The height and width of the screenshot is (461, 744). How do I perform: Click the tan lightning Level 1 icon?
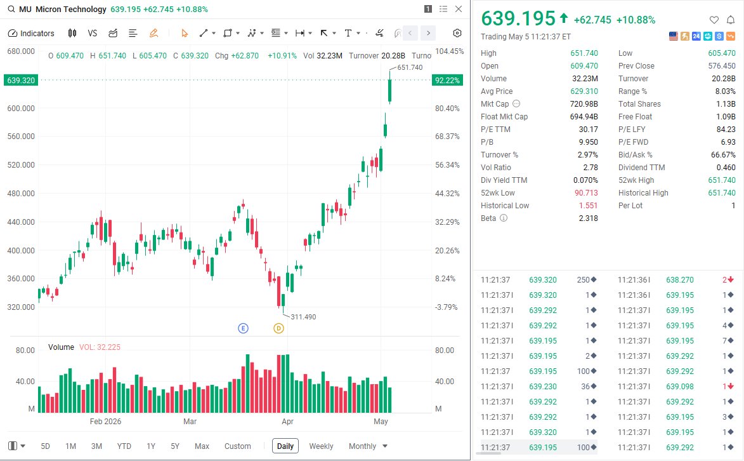[684, 36]
